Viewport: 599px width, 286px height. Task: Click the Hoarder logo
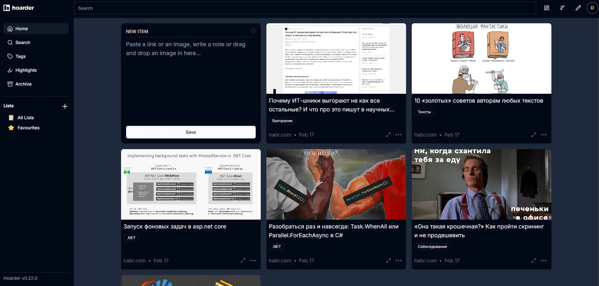[19, 8]
